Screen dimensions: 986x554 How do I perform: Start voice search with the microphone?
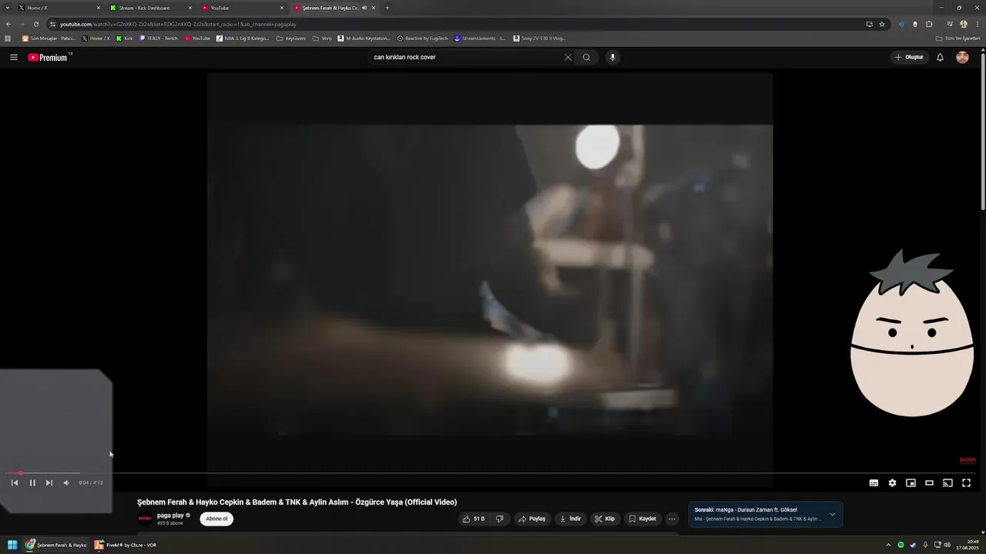click(612, 57)
